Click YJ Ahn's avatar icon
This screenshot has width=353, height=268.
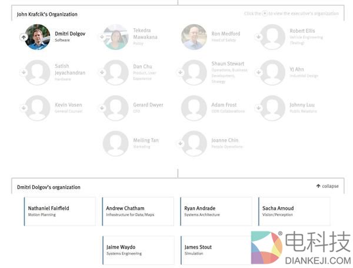point(272,72)
